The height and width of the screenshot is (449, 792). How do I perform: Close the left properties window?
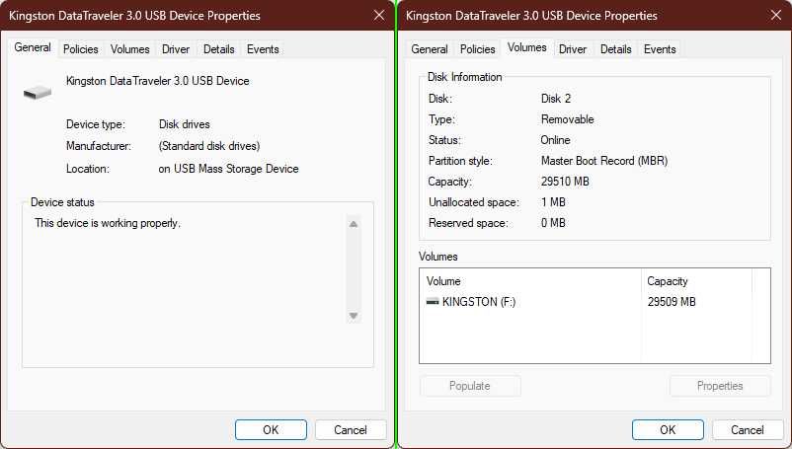pos(379,15)
